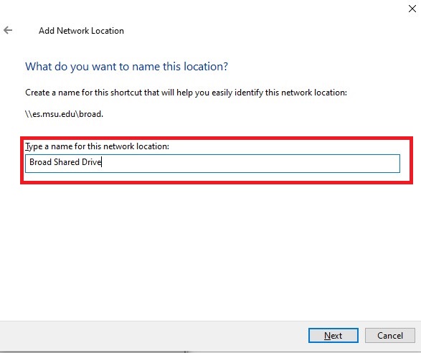The width and height of the screenshot is (421, 353).
Task: Click the underlined T of the Type label
Action: click(x=27, y=146)
